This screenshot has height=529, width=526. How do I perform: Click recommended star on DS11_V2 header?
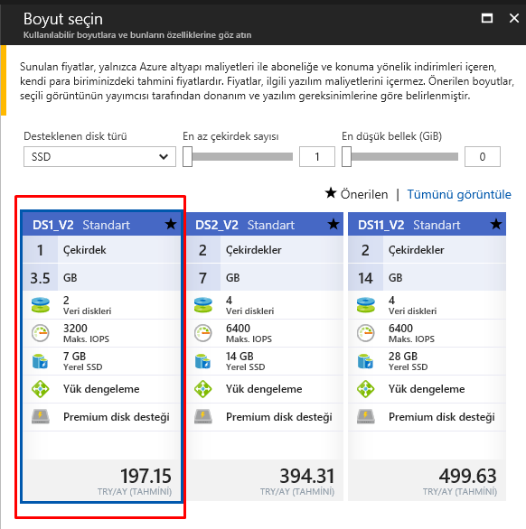496,224
